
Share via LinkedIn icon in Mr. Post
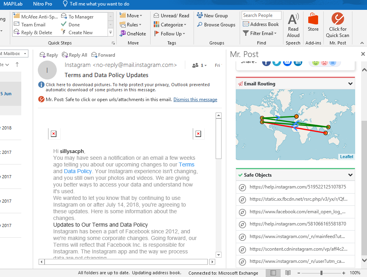pyautogui.click(x=298, y=62)
